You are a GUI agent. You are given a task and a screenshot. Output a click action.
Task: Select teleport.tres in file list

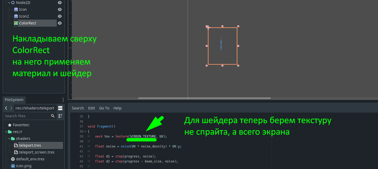click(x=38, y=145)
